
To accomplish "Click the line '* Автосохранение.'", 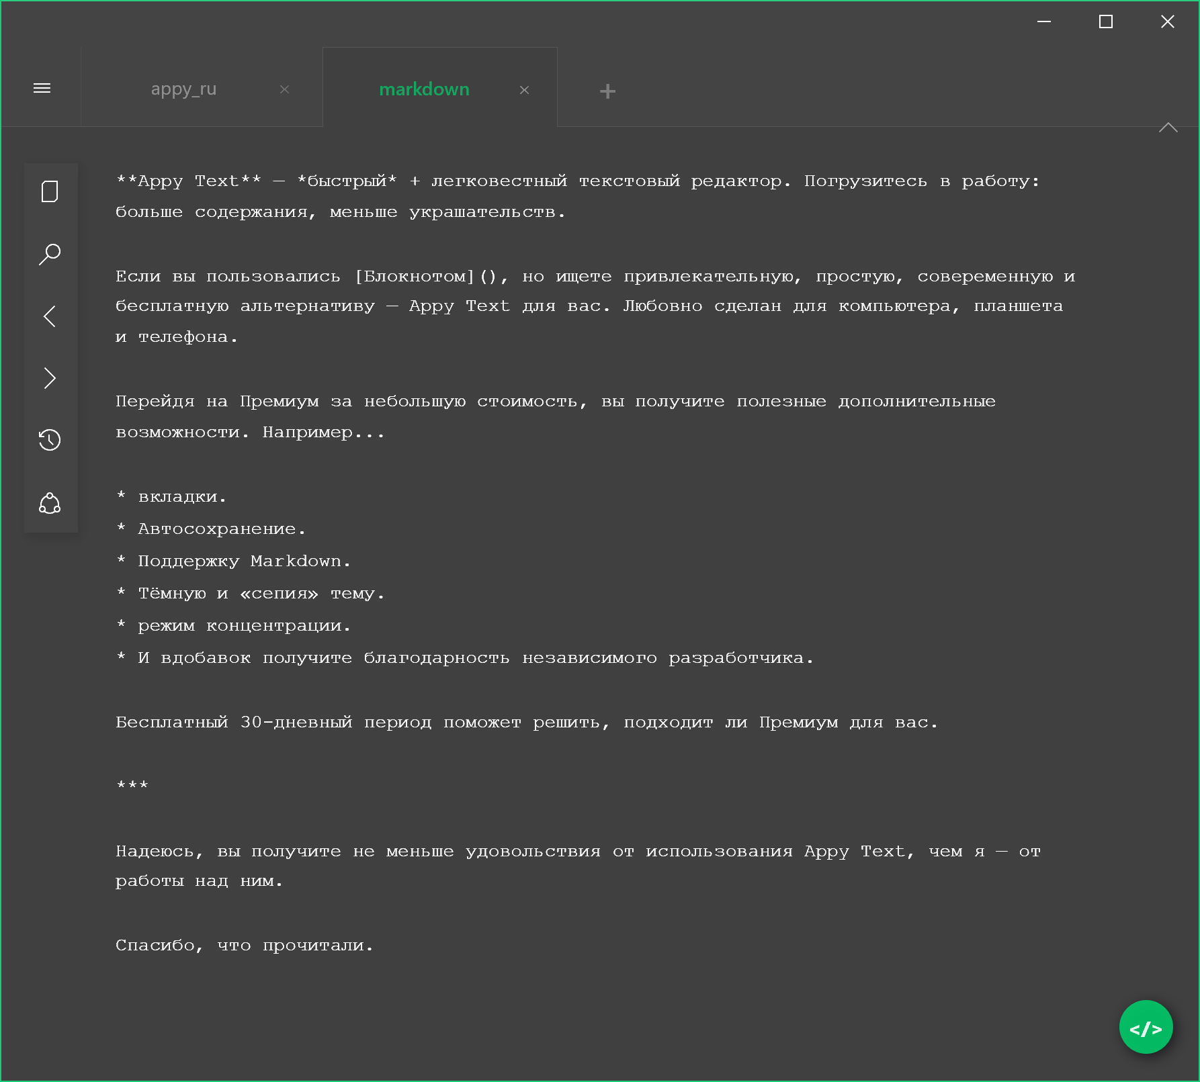I will (211, 529).
